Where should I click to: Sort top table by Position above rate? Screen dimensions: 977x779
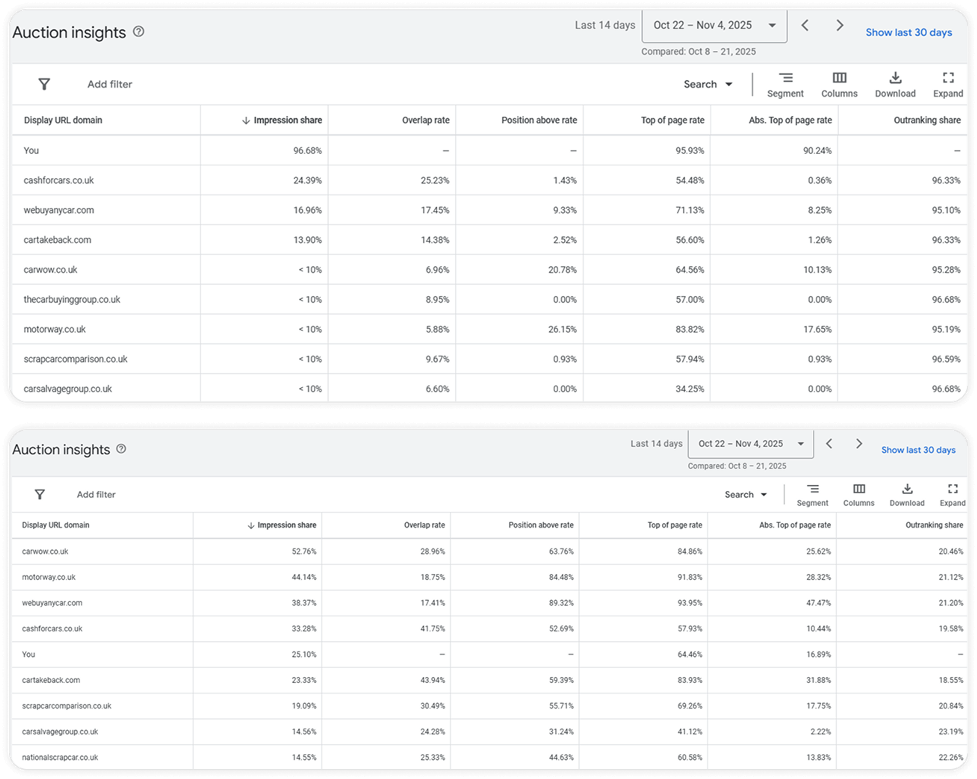[539, 120]
